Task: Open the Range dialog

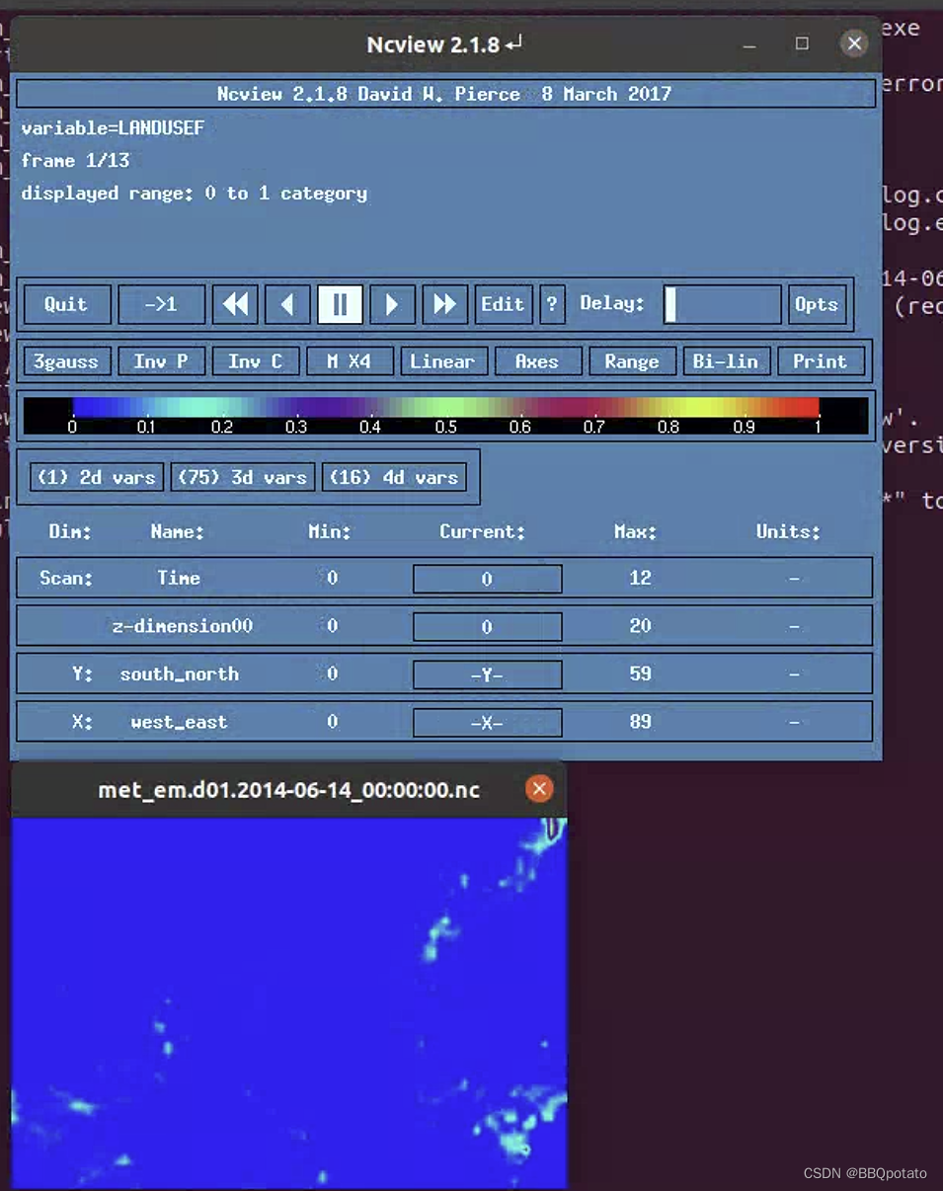Action: tap(632, 361)
